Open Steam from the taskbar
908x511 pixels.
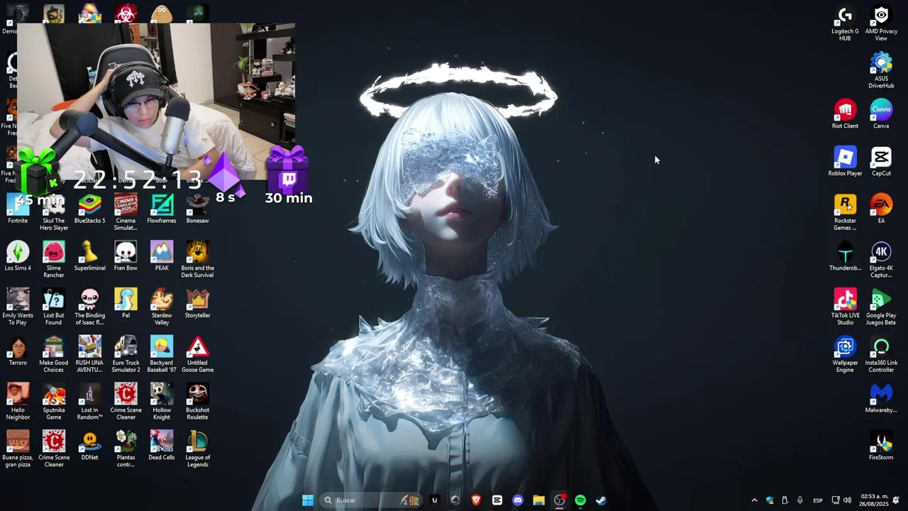point(601,500)
